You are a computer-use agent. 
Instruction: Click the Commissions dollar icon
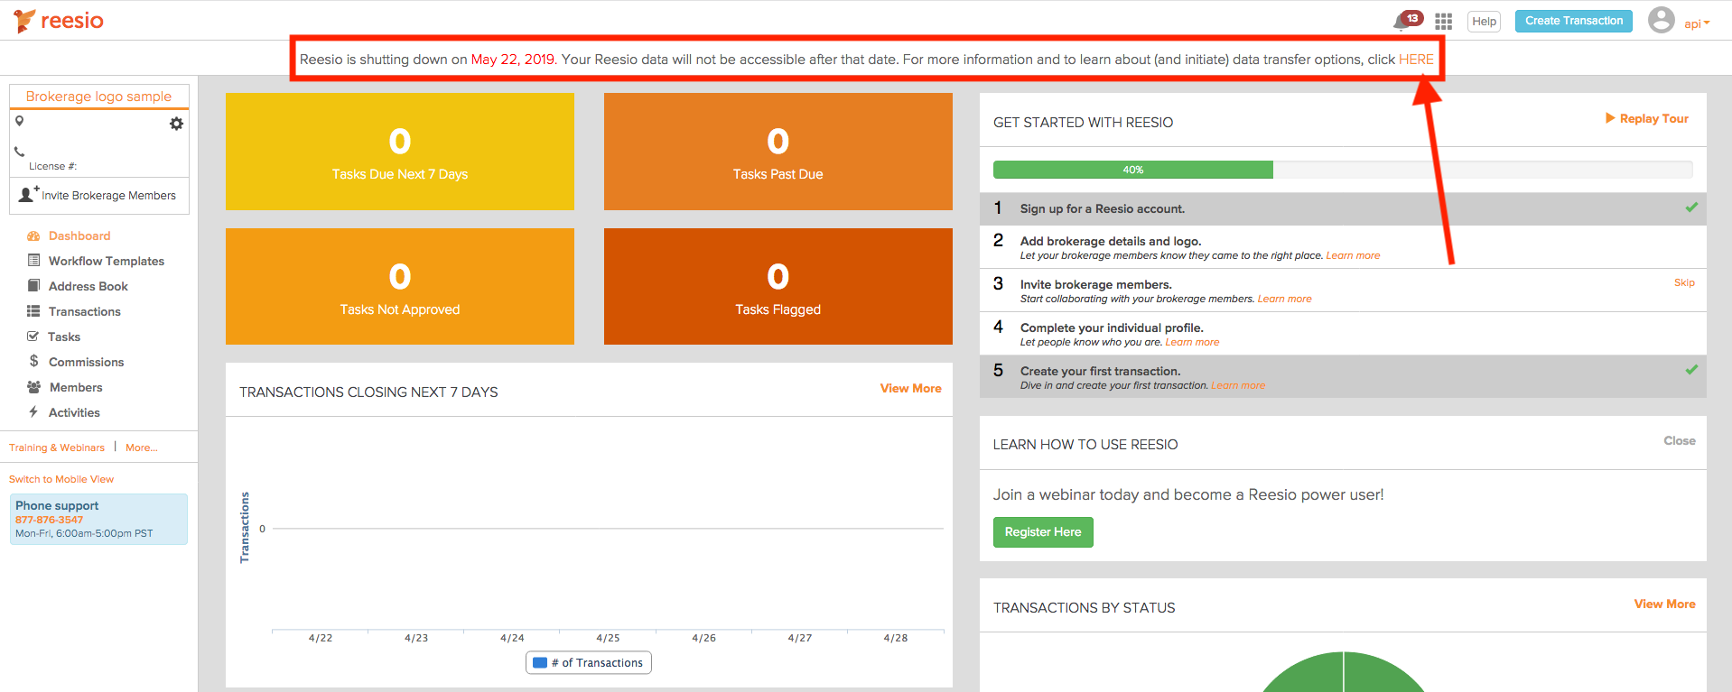[x=33, y=361]
